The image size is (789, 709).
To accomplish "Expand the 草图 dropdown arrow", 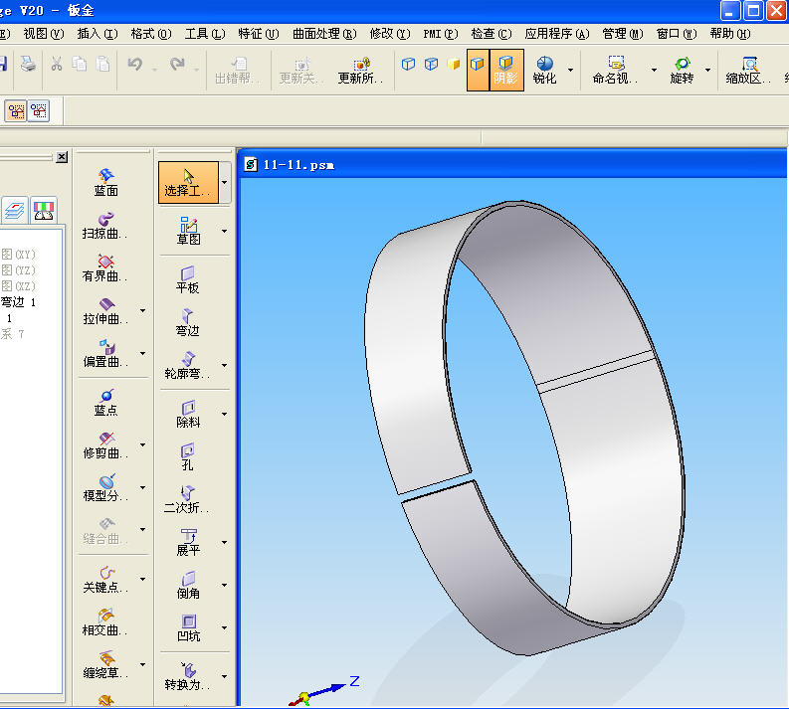I will pyautogui.click(x=225, y=231).
